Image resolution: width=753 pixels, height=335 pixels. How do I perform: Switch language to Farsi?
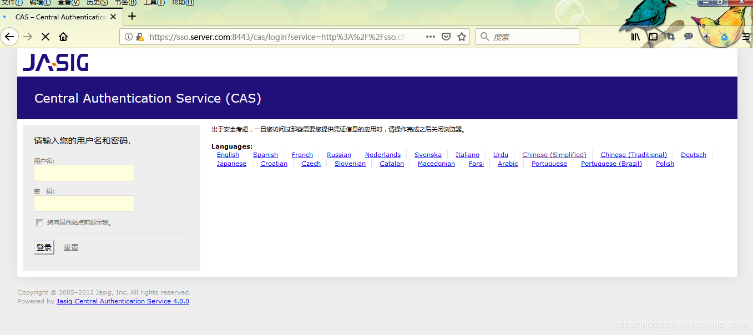pos(476,164)
